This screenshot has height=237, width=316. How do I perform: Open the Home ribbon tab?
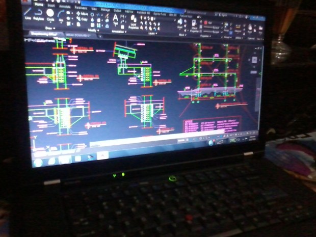(x=39, y=4)
